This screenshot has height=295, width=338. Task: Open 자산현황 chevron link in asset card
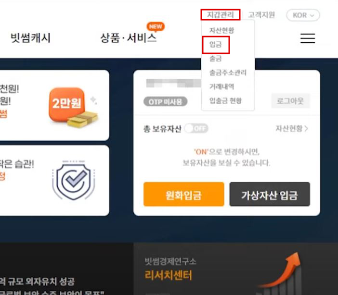[292, 128]
